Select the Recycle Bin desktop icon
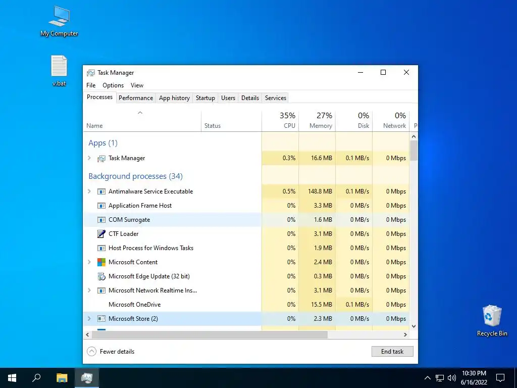This screenshot has width=517, height=388. coord(492,320)
